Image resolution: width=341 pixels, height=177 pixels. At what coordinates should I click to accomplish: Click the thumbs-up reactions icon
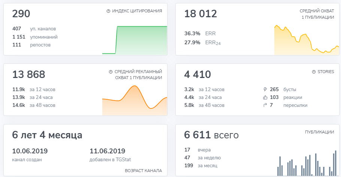click(x=265, y=97)
